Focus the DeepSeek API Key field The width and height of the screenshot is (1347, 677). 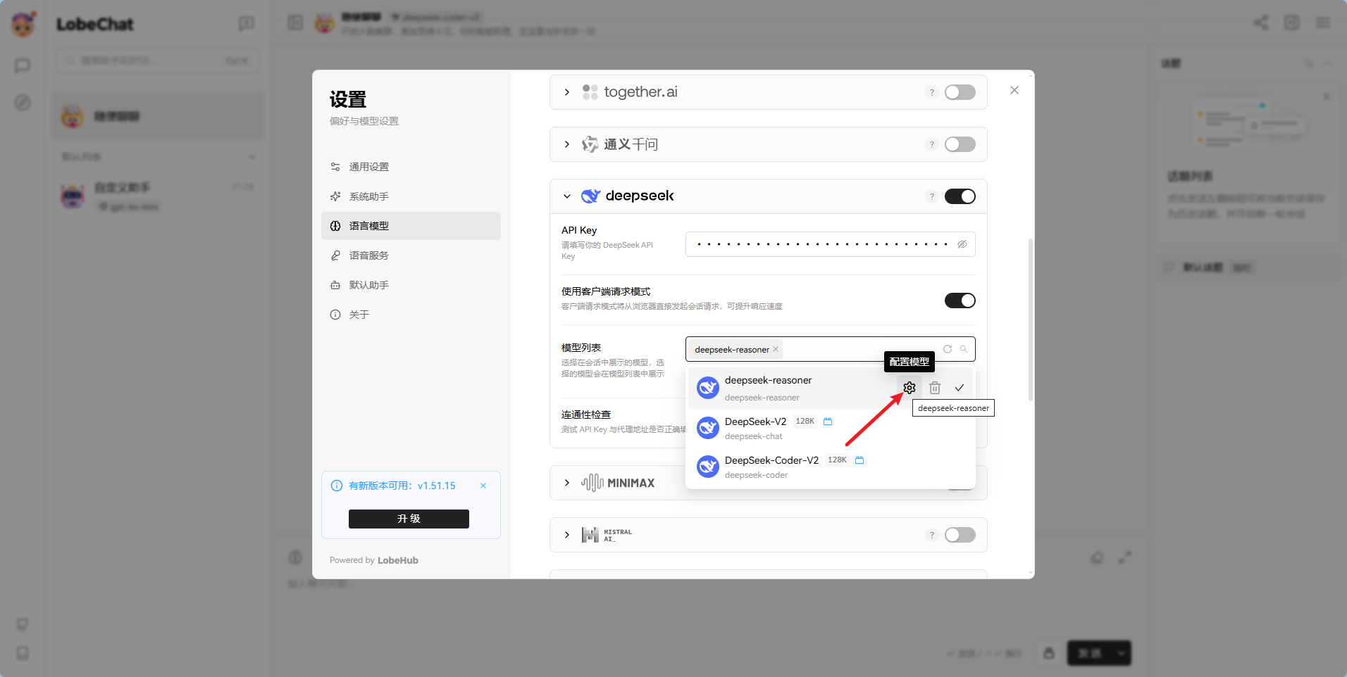pyautogui.click(x=830, y=244)
